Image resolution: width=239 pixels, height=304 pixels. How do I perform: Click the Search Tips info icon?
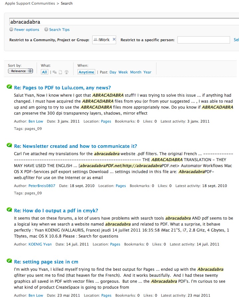click(x=46, y=29)
